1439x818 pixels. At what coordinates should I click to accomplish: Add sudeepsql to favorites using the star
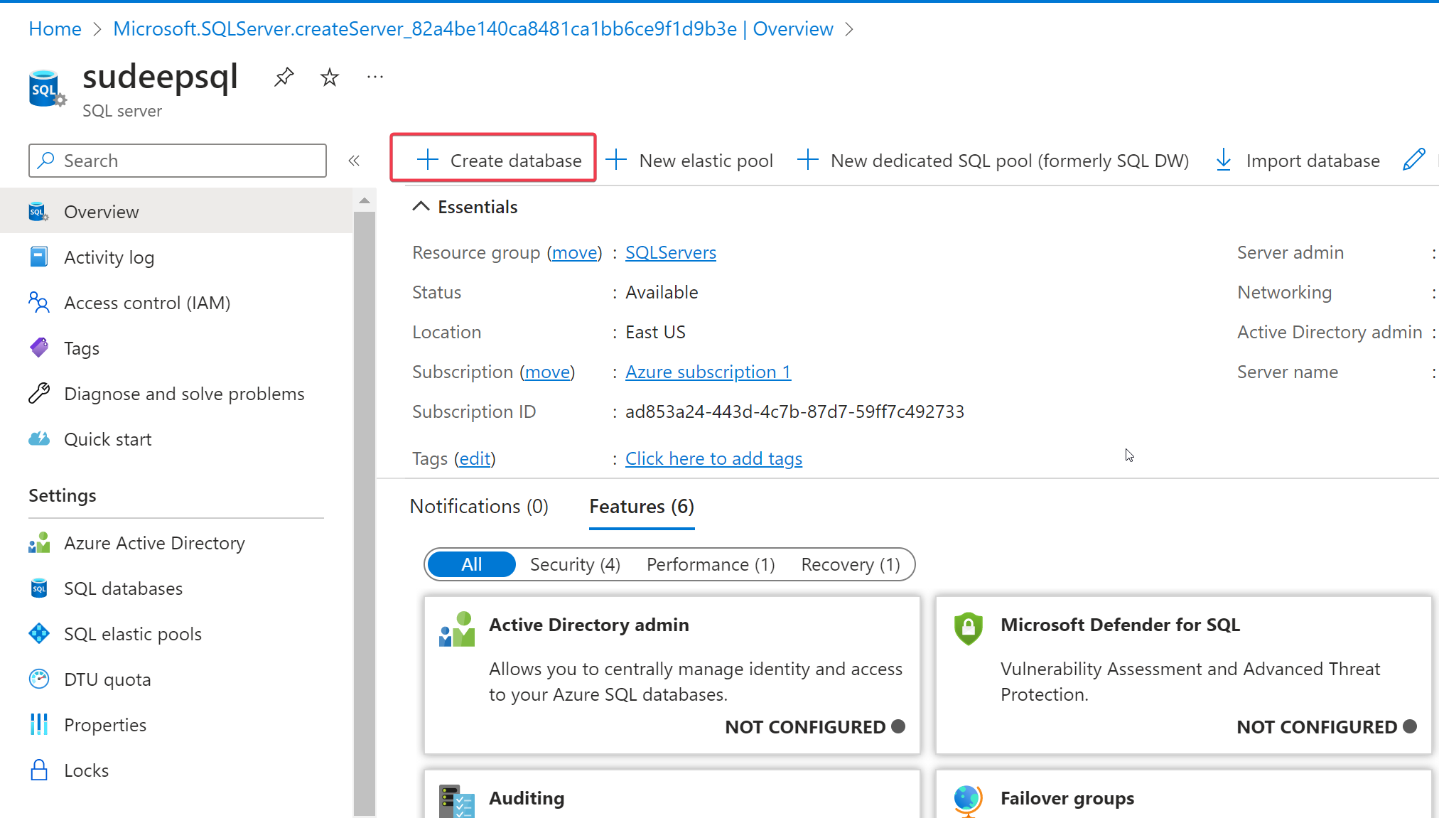tap(329, 77)
